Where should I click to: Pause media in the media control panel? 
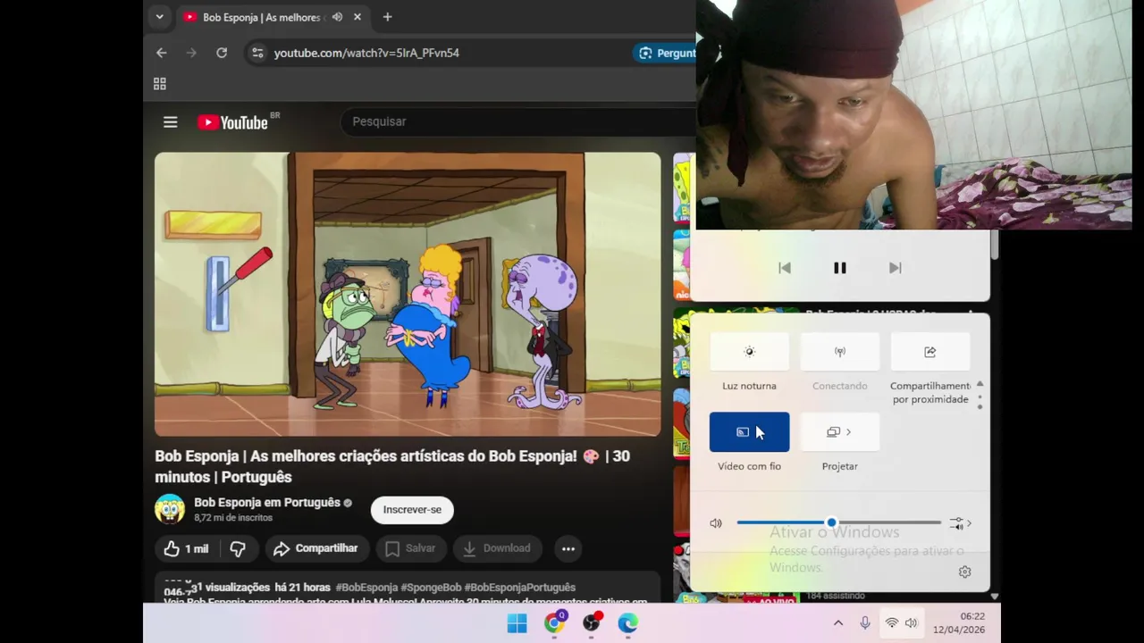pos(840,268)
